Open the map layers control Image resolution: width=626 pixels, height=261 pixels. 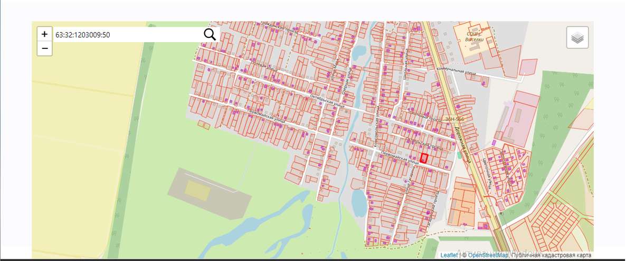577,38
